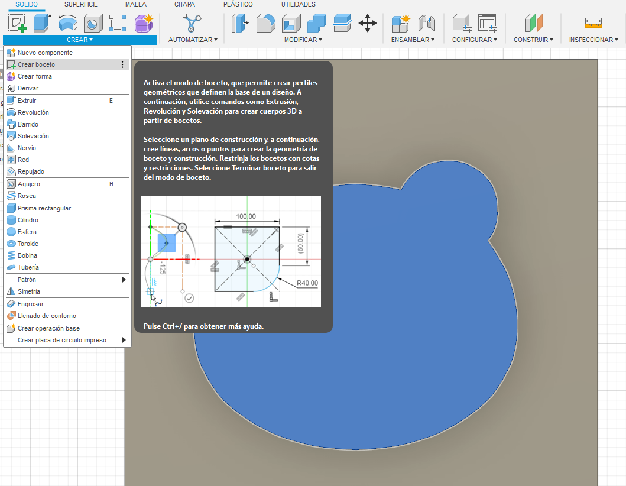The image size is (626, 486).
Task: Choose Red menu item
Action: [67, 160]
